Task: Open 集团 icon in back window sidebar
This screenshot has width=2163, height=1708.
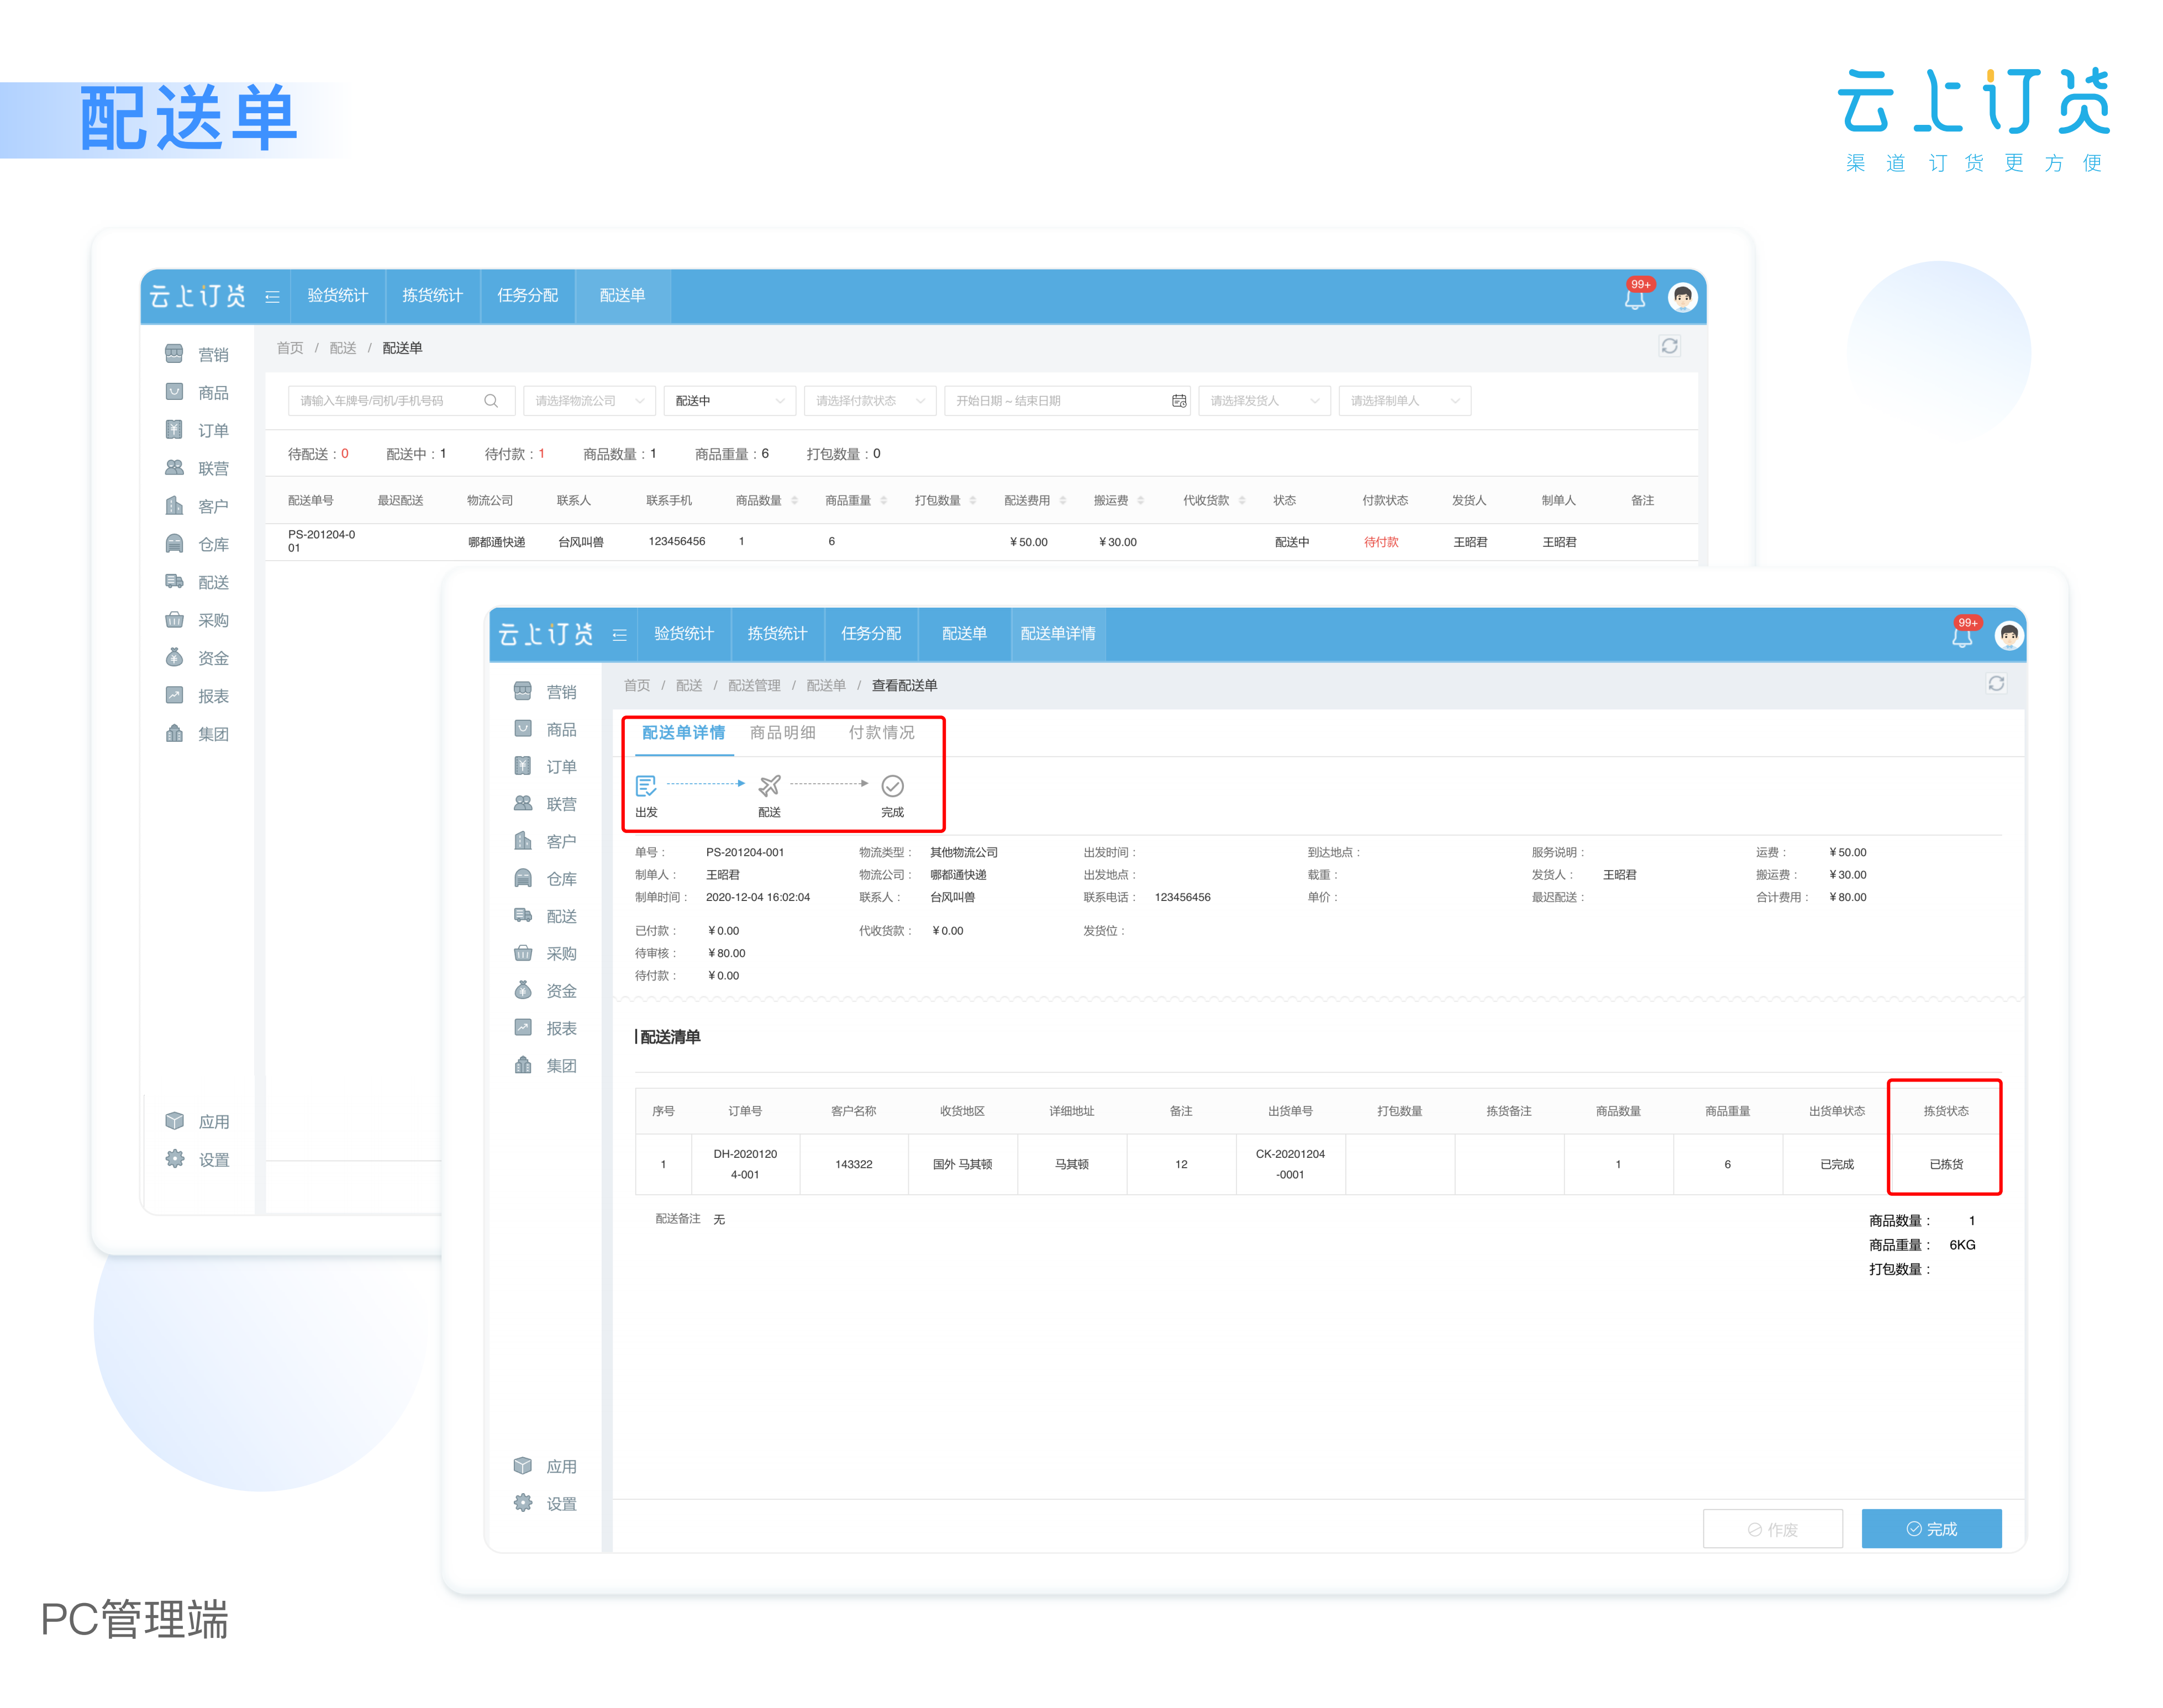Action: (x=174, y=734)
